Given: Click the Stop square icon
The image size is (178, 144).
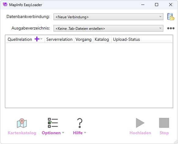Looking at the screenshot, I should pyautogui.click(x=164, y=123).
